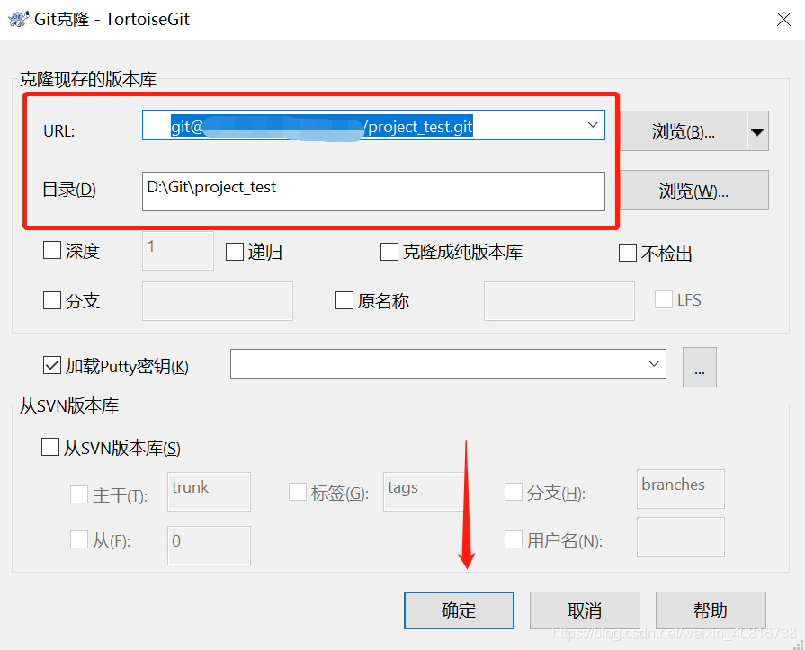Toggle the 分支(H) checkbox
805x650 pixels.
pyautogui.click(x=514, y=492)
